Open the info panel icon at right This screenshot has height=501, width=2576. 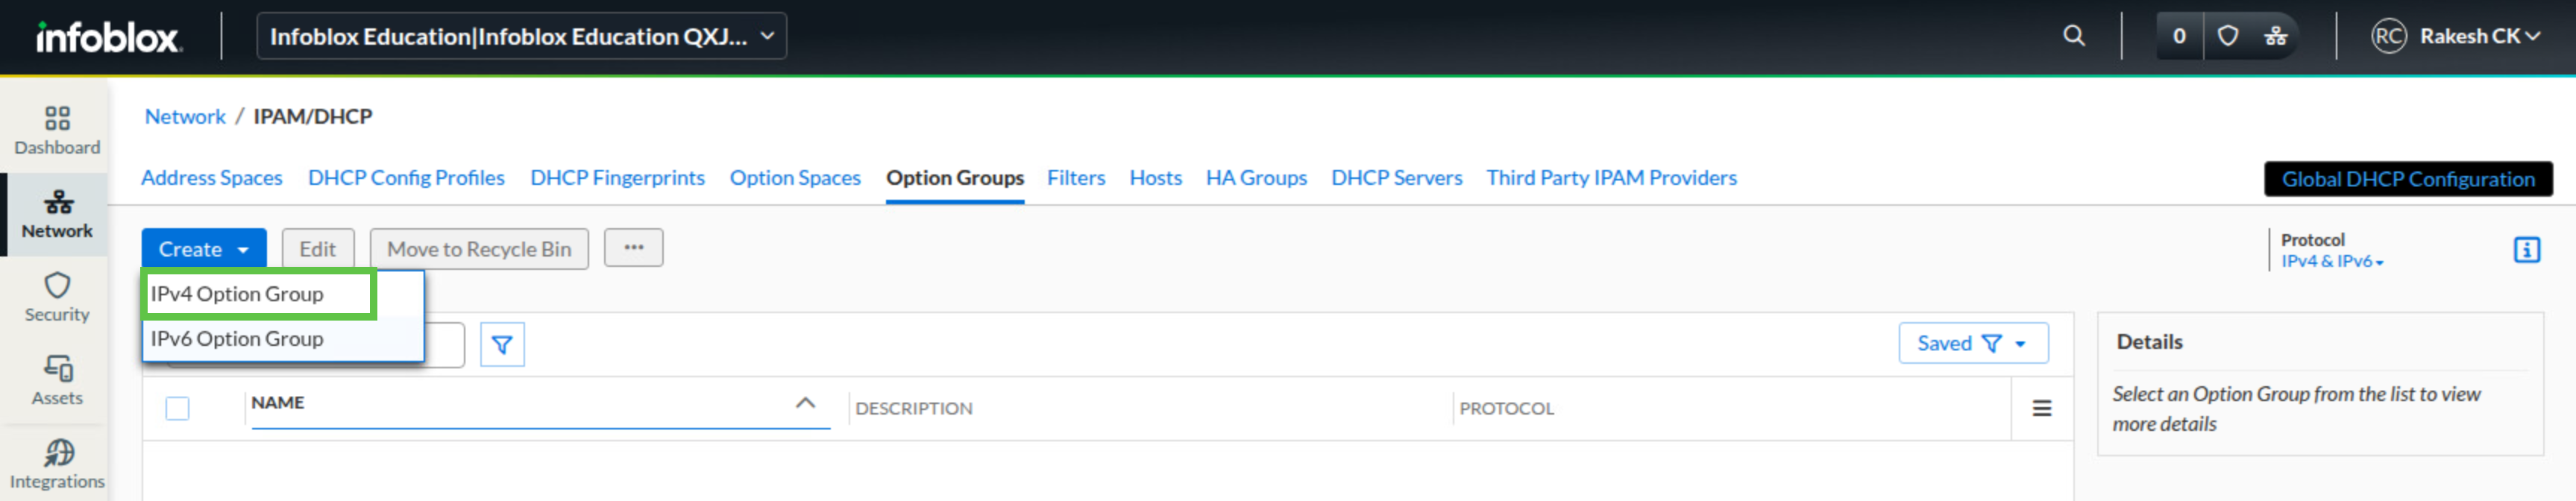click(x=2526, y=250)
